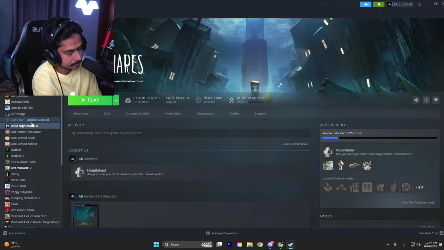Click the Cloud Status checkmark icon
Viewport: 444px width, 250px height.
128,100
